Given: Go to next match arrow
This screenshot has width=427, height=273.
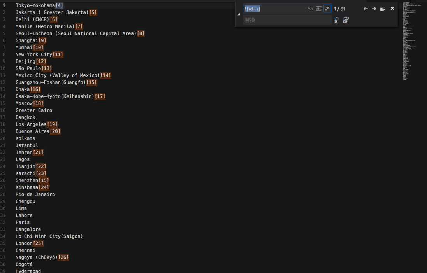Looking at the screenshot, I should [x=374, y=9].
